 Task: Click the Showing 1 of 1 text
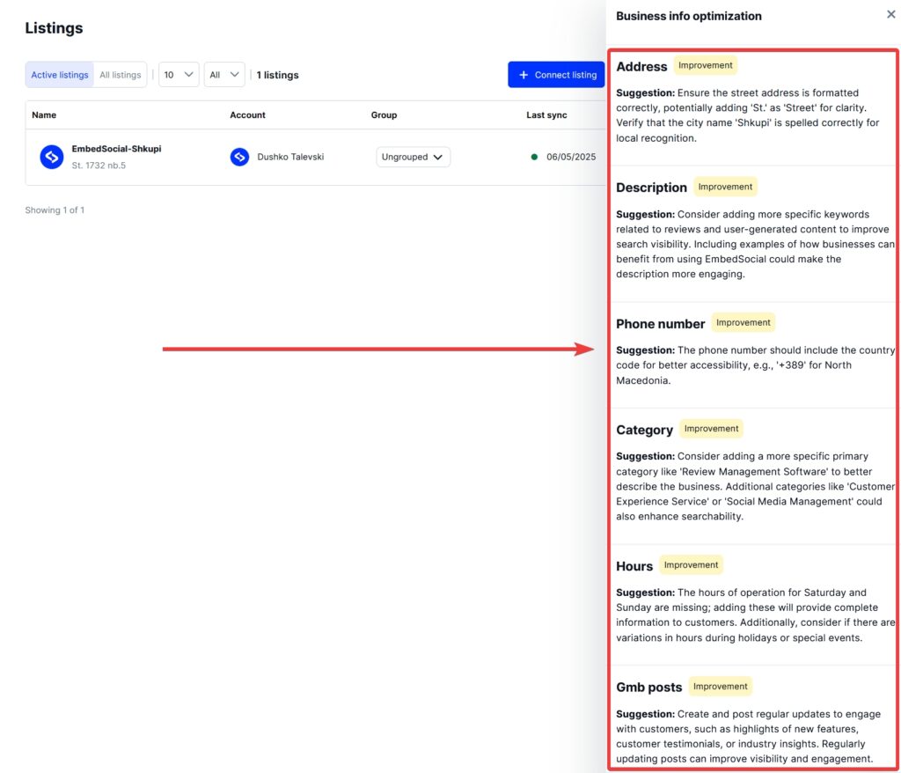tap(55, 210)
